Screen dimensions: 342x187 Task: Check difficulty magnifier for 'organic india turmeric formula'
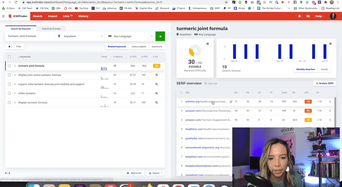[x=156, y=84]
